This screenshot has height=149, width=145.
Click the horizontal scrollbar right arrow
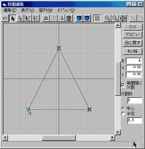click(x=112, y=138)
